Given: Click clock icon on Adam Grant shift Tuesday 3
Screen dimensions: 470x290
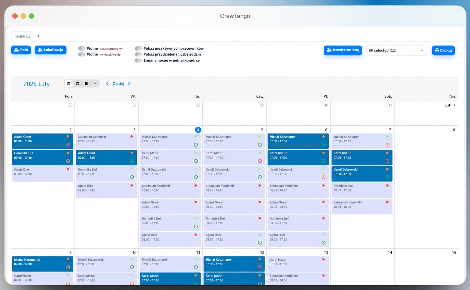Looking at the screenshot, I should point(132,161).
